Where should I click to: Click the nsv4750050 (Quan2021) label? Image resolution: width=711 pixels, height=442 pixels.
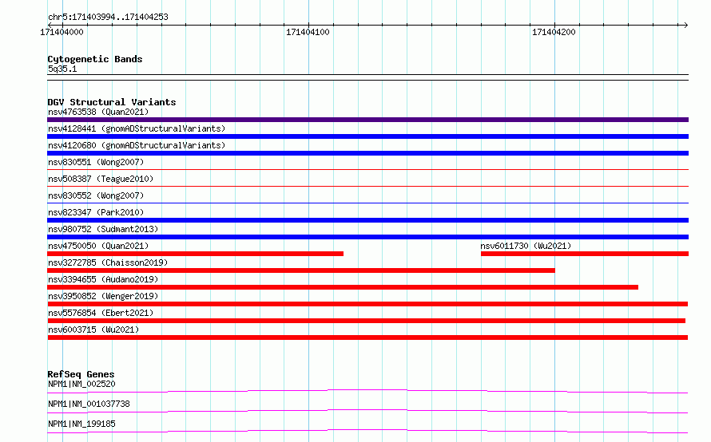point(98,246)
